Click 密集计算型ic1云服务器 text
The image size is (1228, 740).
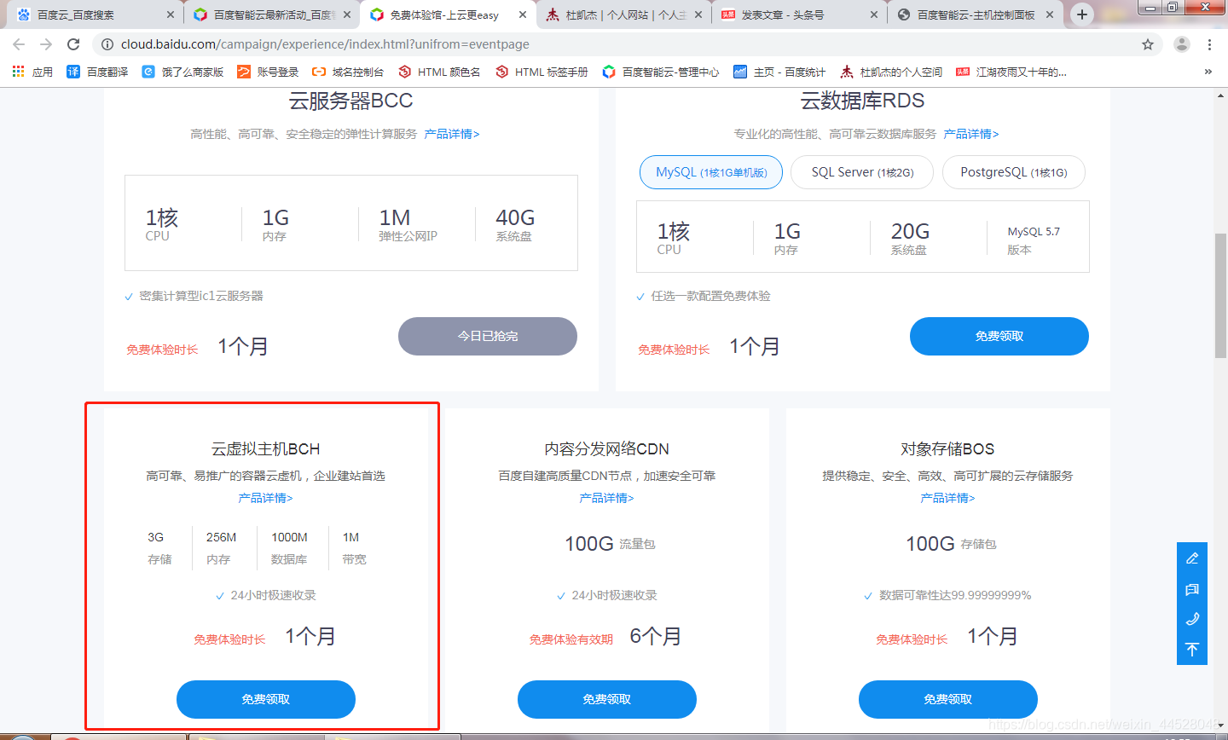201,296
